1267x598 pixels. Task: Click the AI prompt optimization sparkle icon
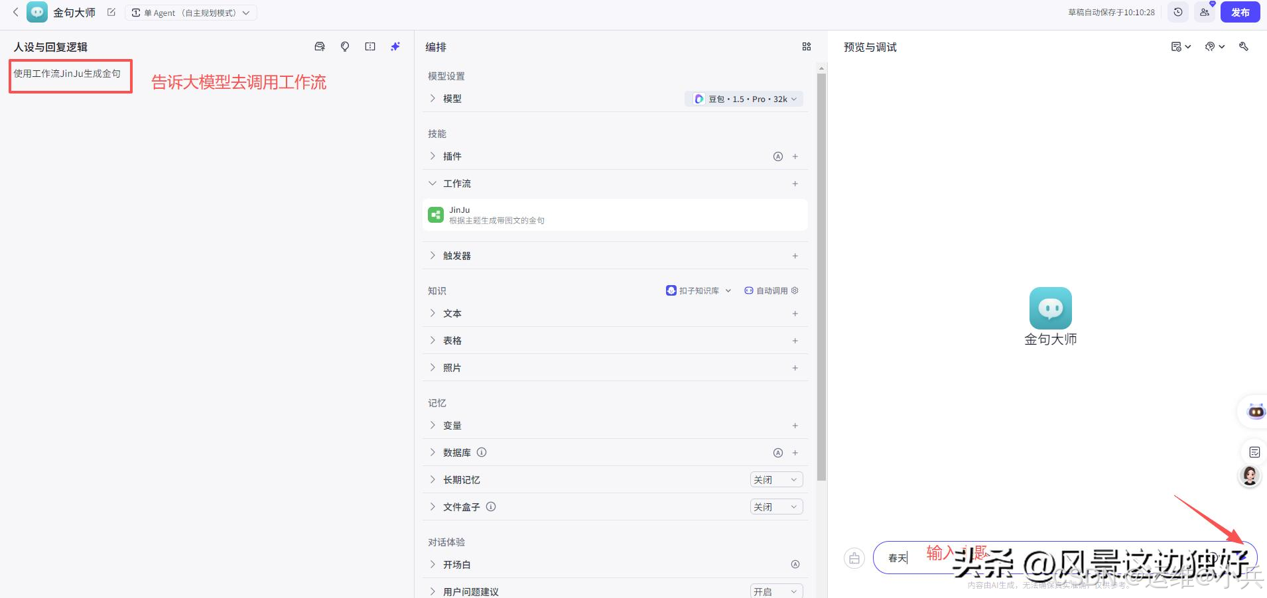(x=395, y=46)
